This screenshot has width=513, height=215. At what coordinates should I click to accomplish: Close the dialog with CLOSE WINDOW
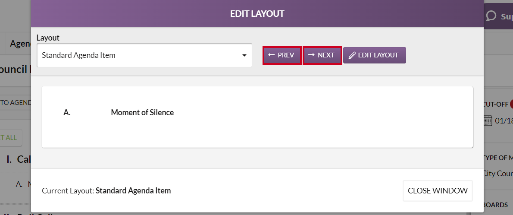click(438, 191)
